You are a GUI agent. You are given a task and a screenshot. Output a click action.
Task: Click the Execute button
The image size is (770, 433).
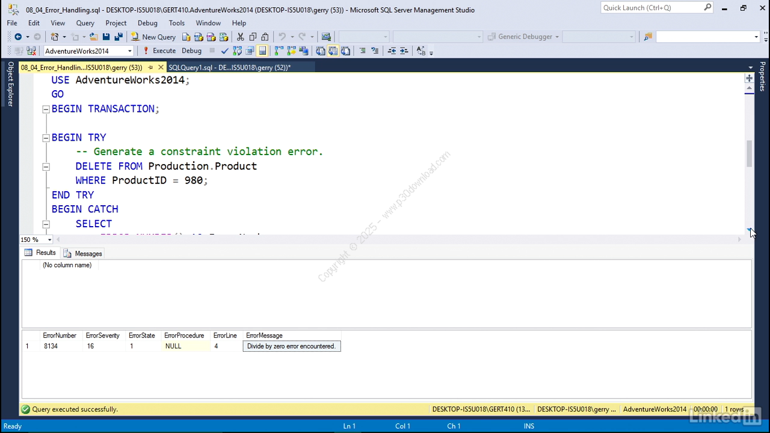159,51
